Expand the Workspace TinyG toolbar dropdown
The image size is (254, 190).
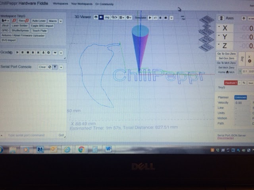click(61, 21)
